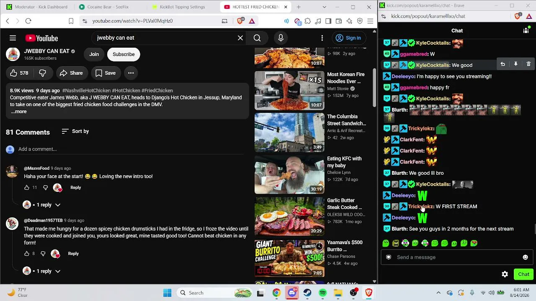
Task: Dislike the MaxvsFood comment
Action: click(x=46, y=188)
